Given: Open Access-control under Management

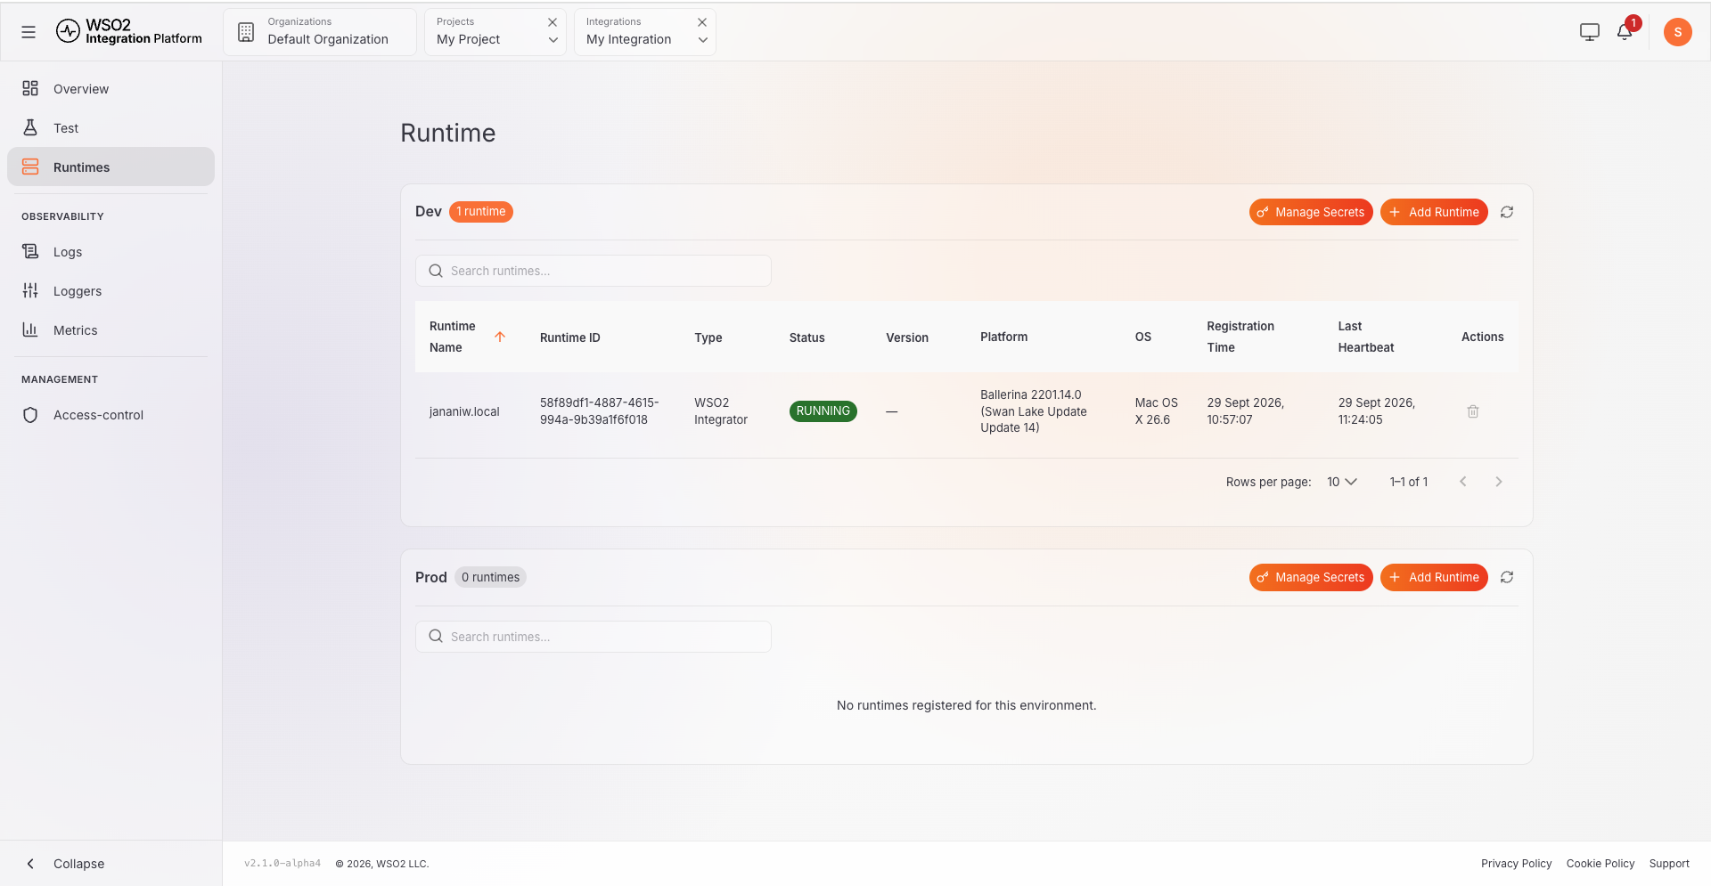Looking at the screenshot, I should (x=111, y=415).
